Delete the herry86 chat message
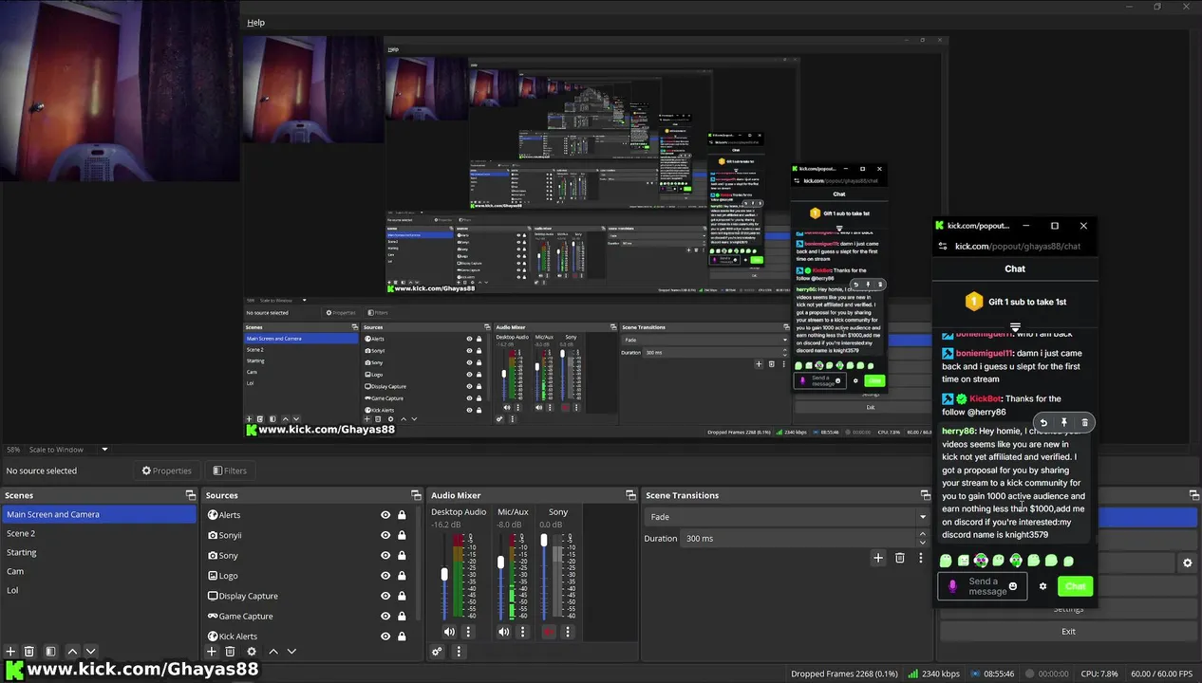This screenshot has width=1202, height=683. 1085,423
